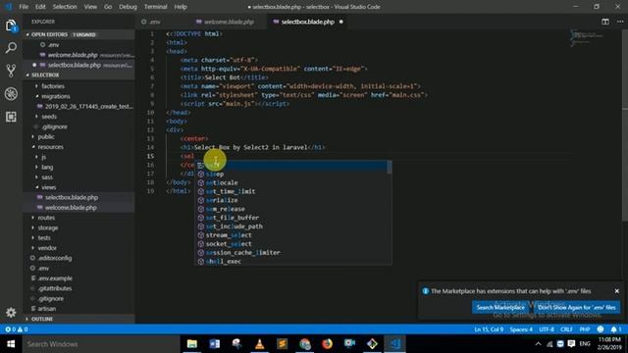Expand the public folder

point(46,137)
